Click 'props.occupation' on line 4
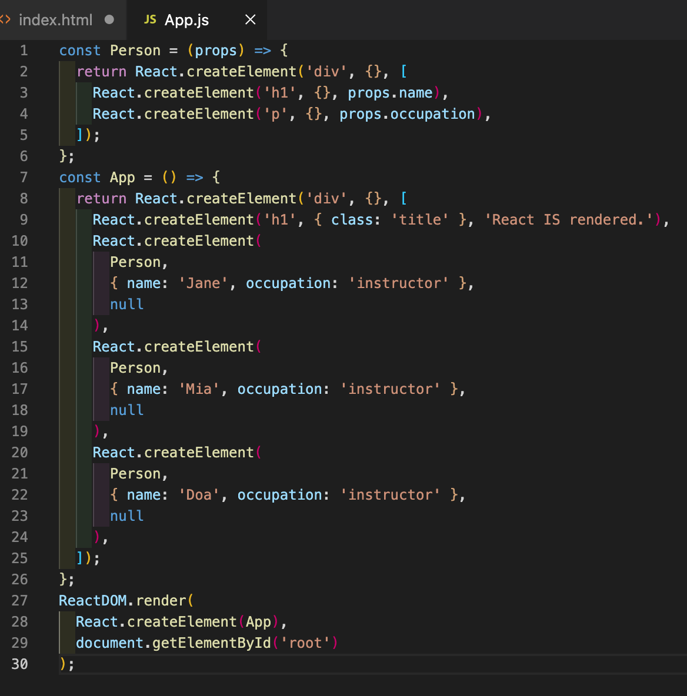 tap(407, 114)
